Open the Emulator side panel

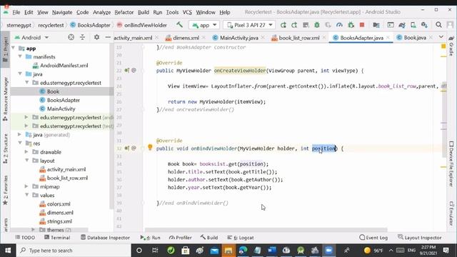[x=451, y=213]
